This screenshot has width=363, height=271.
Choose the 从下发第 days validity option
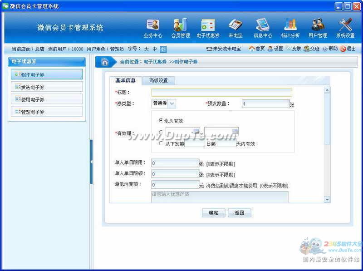[x=161, y=143]
